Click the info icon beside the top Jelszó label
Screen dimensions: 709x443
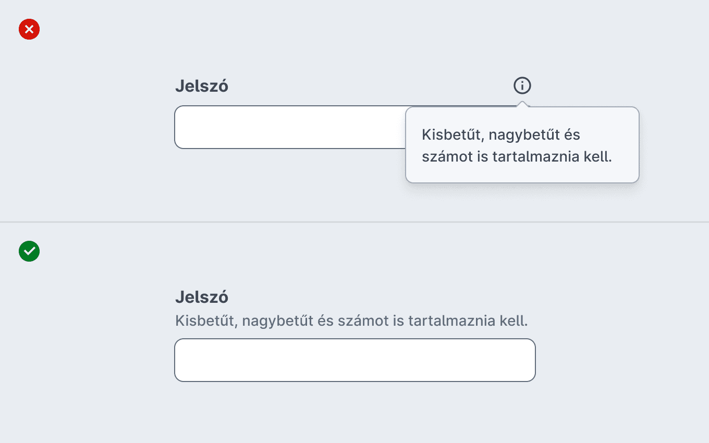click(x=522, y=85)
